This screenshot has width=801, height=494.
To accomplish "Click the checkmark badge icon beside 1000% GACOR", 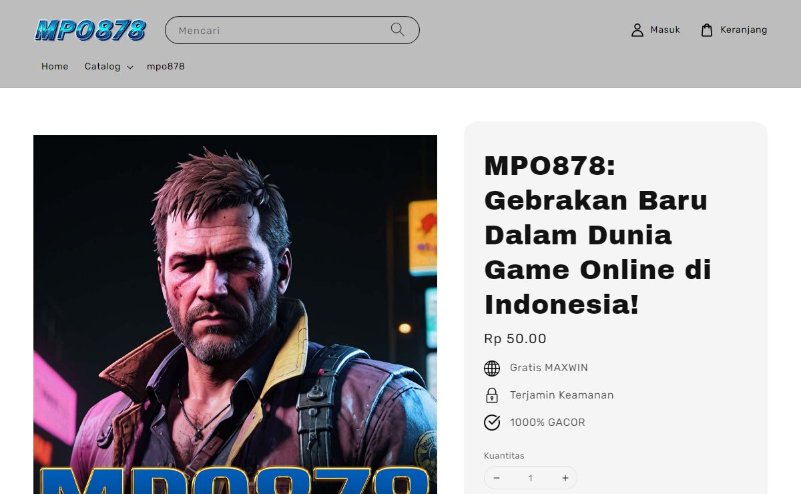I will coord(492,423).
